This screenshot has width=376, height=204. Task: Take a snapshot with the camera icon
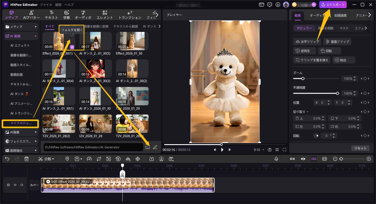point(269,150)
